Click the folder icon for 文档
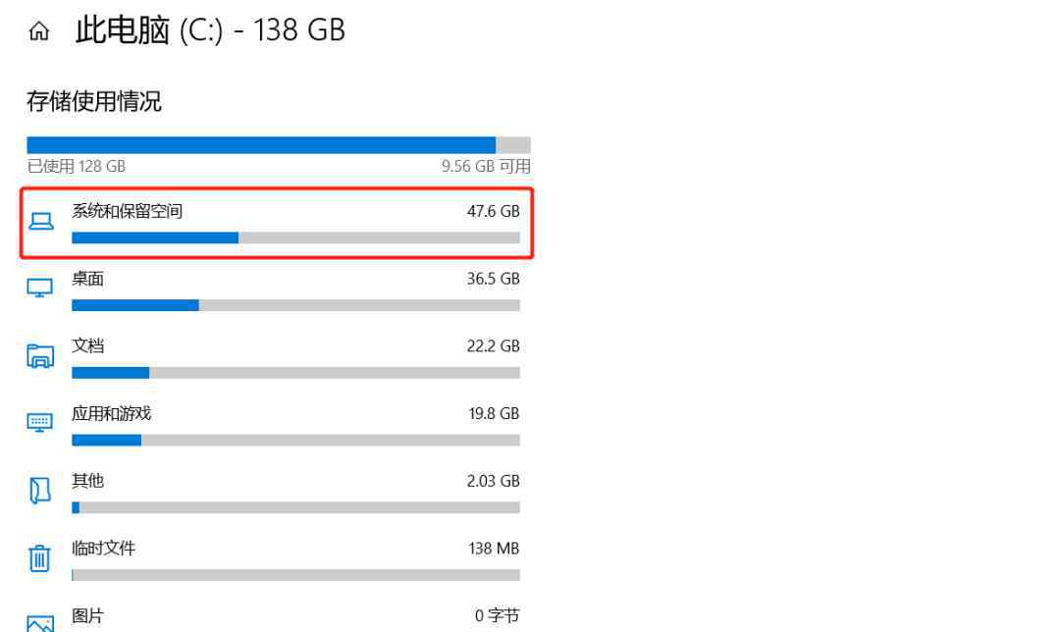 [x=40, y=355]
